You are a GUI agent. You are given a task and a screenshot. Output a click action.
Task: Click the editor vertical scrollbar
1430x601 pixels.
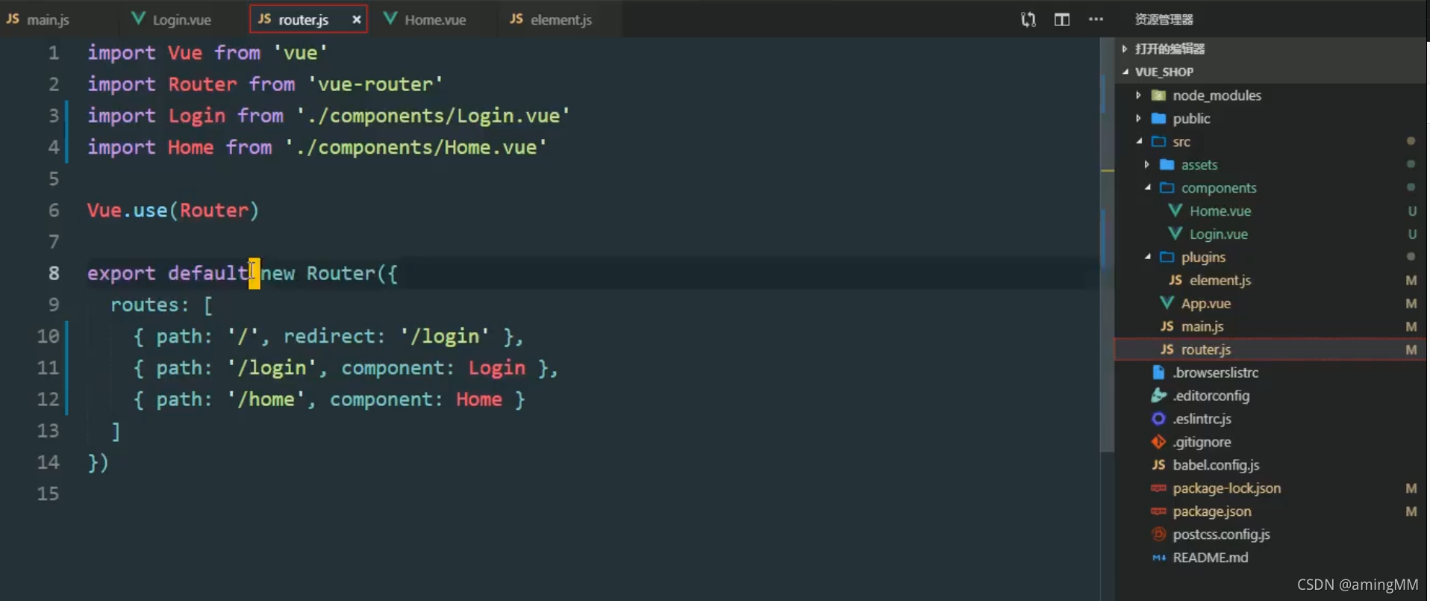coord(1108,245)
